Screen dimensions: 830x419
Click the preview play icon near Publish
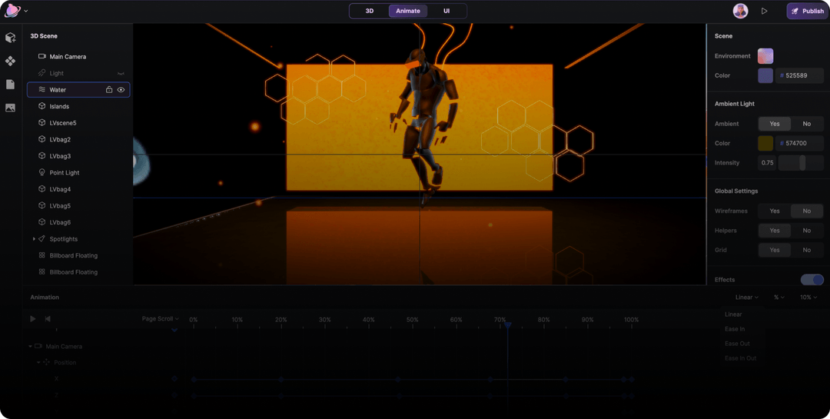pos(764,12)
